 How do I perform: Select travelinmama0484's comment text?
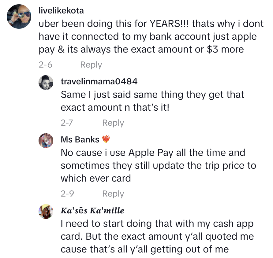pyautogui.click(x=152, y=101)
